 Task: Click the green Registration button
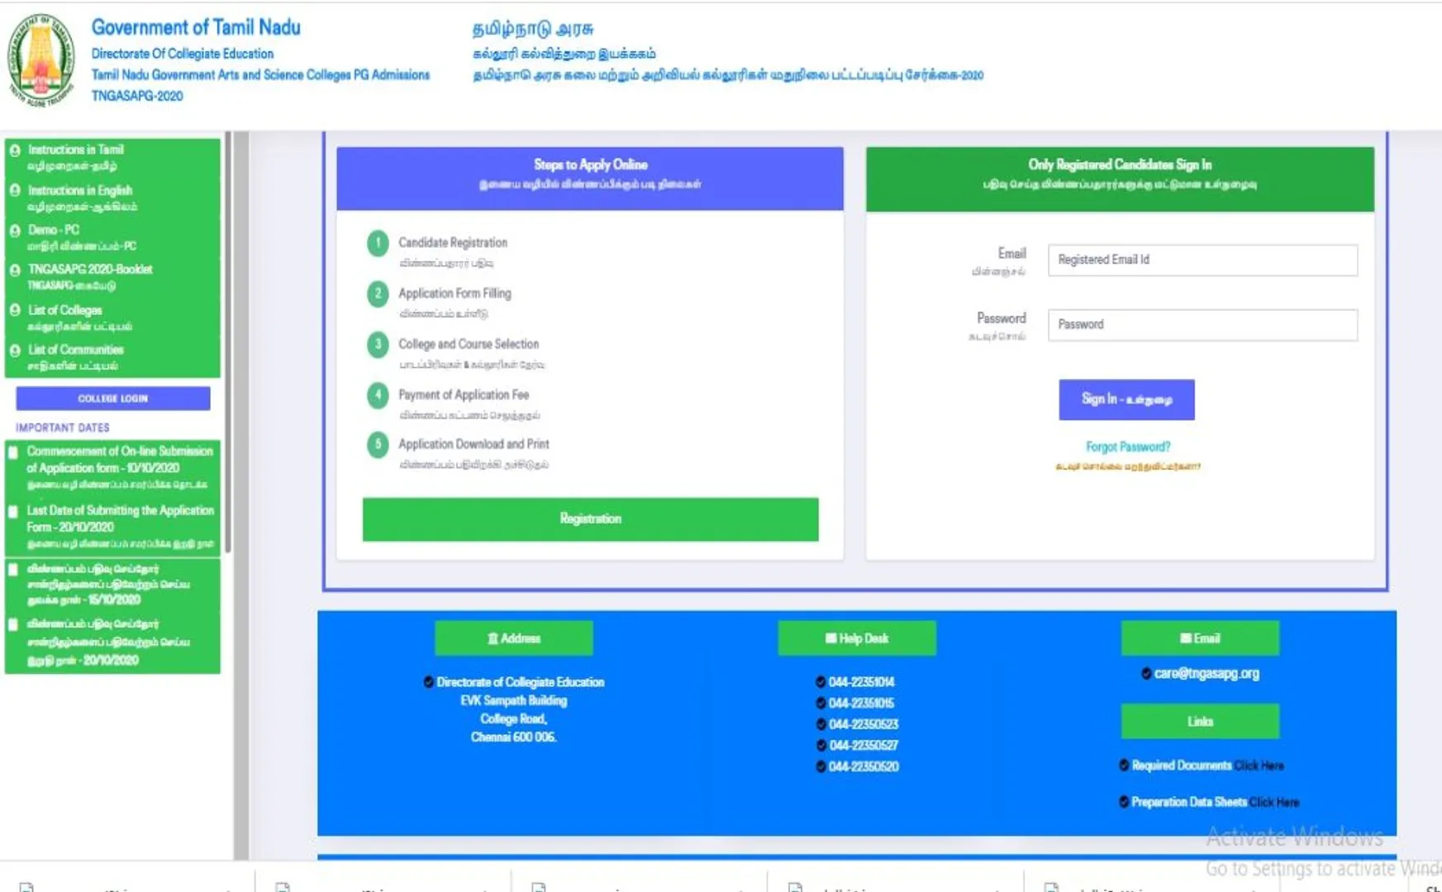(x=590, y=519)
